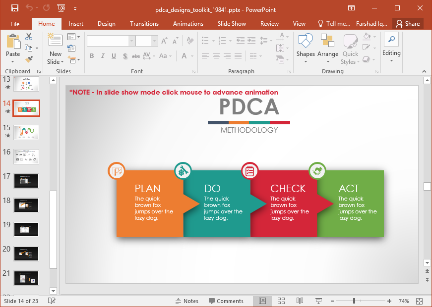Screen dimensions: 432x307
Task: Click the Comments button
Action: (226, 301)
